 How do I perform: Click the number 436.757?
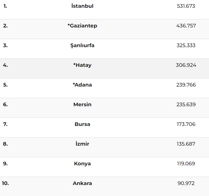[x=186, y=26]
